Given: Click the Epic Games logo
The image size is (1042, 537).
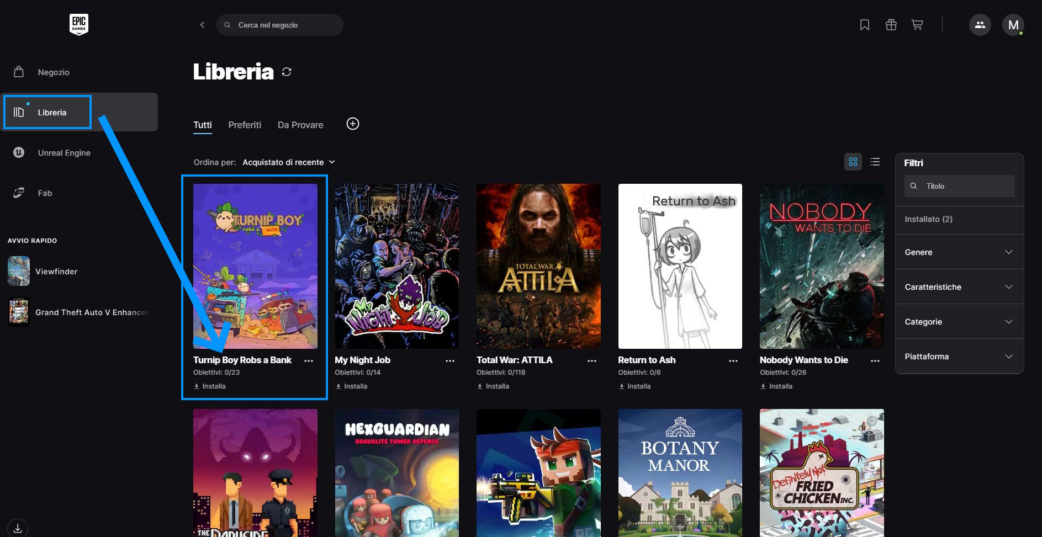Looking at the screenshot, I should [x=79, y=24].
